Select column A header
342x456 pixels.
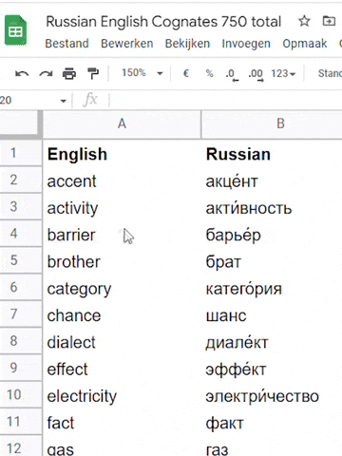click(x=122, y=124)
